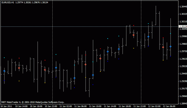Screen dimensions: 187x108
Task: Click the '10 Jan 2011' time label
Action: click(x=7, y=106)
